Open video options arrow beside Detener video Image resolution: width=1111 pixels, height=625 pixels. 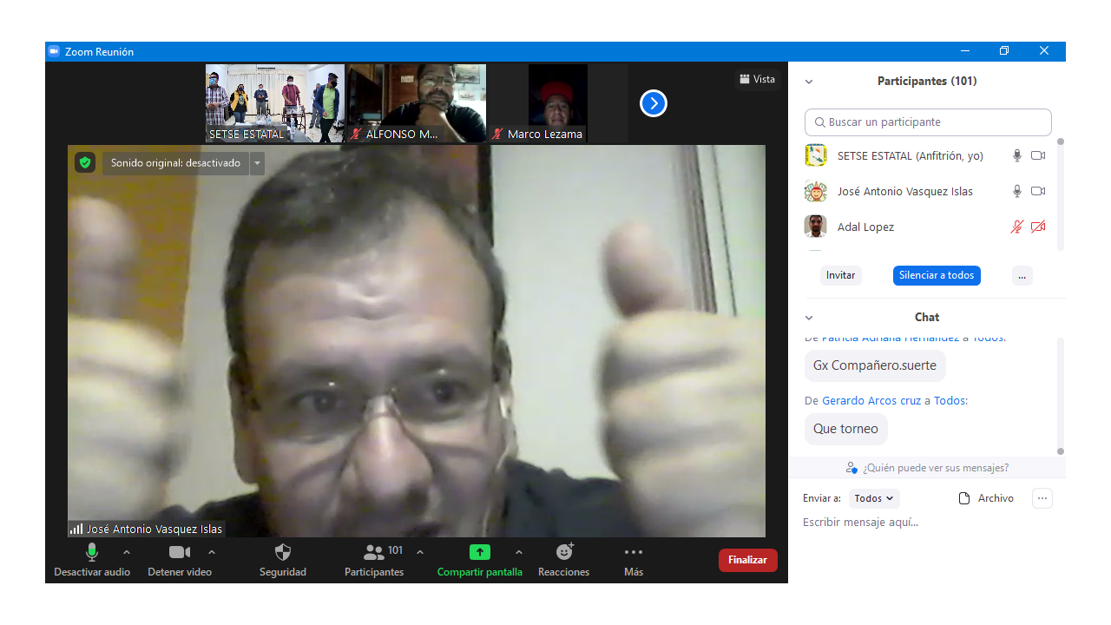point(212,552)
